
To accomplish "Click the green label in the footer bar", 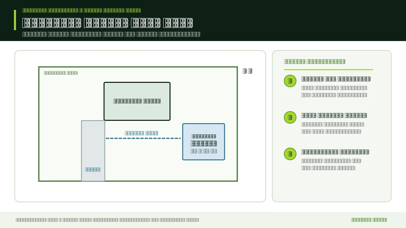I will click(x=369, y=220).
